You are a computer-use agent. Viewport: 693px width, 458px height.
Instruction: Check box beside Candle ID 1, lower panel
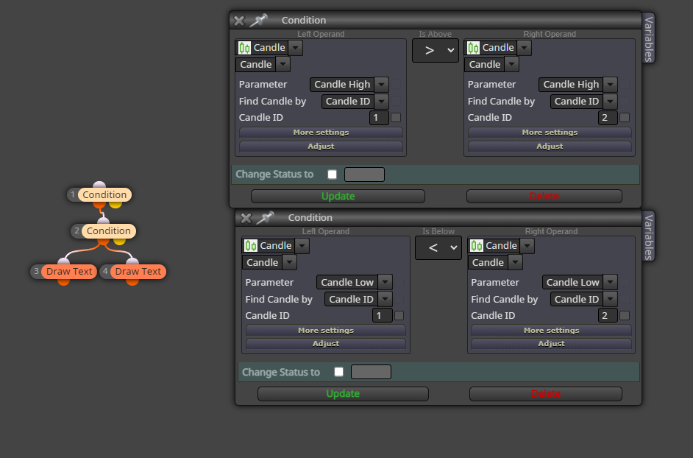399,315
